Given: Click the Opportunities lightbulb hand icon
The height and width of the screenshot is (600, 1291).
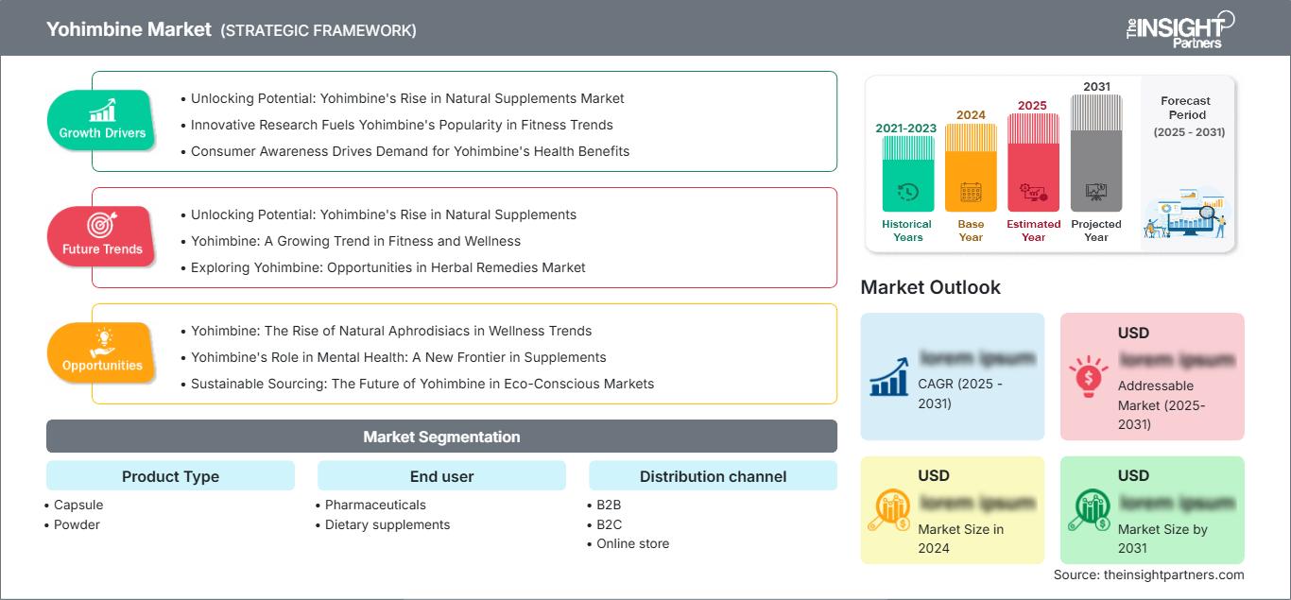Looking at the screenshot, I should coord(102,343).
